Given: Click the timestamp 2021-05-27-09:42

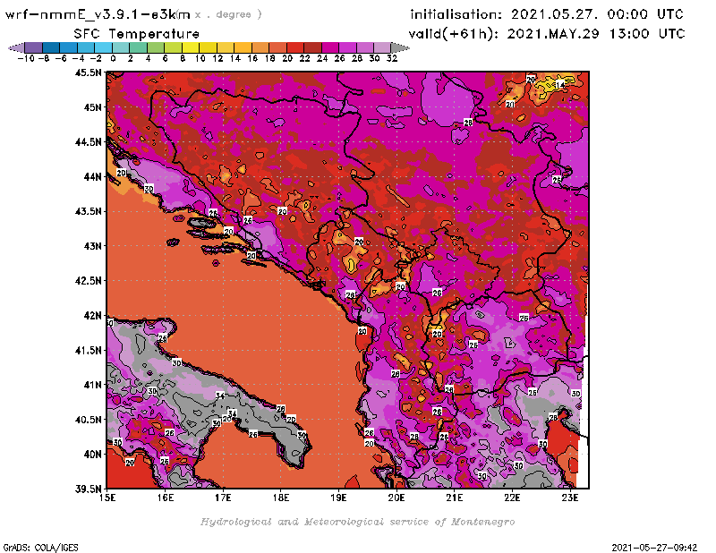Looking at the screenshot, I should click(x=654, y=548).
